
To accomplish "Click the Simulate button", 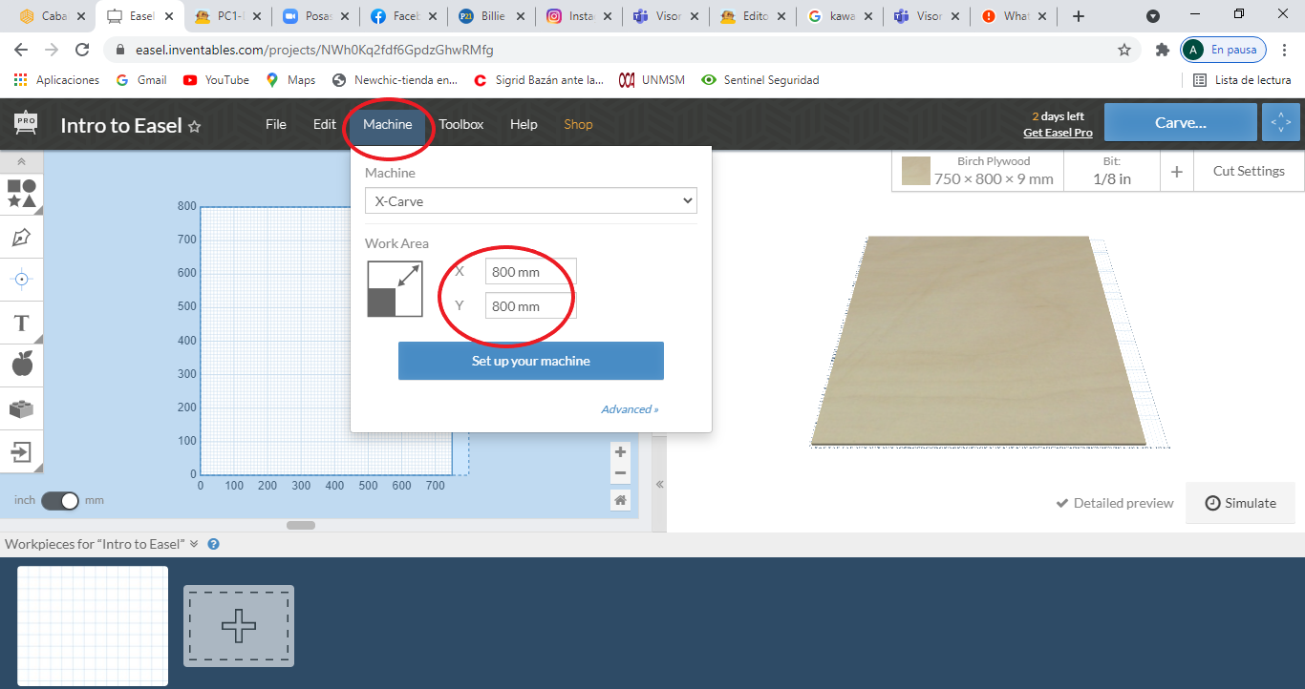I will point(1240,503).
